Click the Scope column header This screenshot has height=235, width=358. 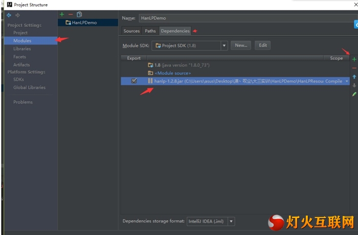click(x=337, y=58)
